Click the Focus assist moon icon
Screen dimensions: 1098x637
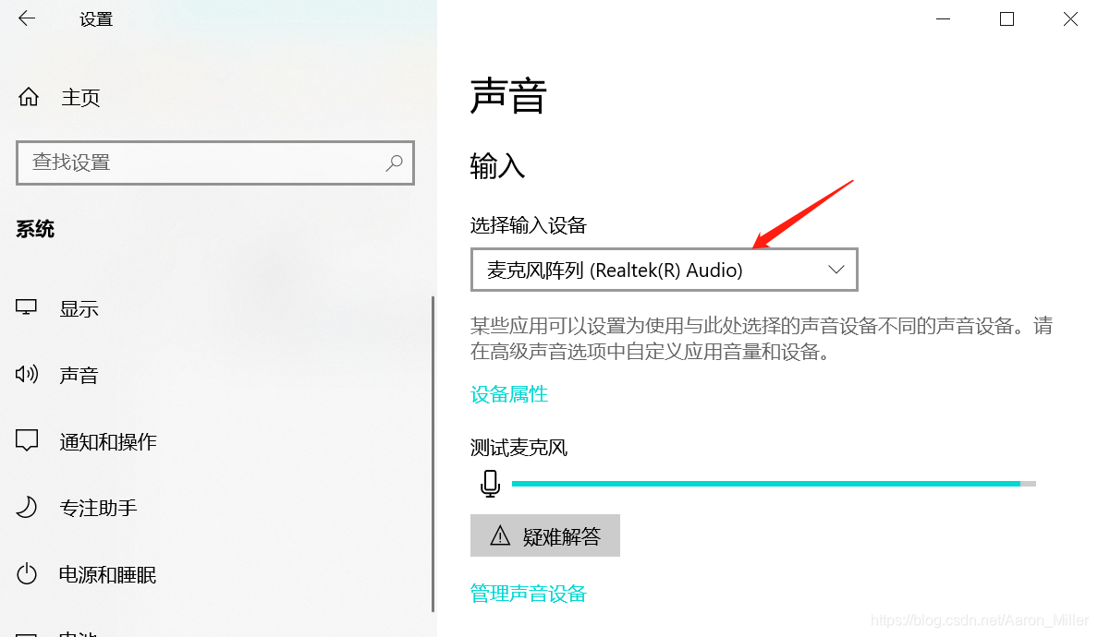(27, 507)
